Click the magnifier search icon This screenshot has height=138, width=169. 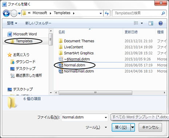coord(163,13)
